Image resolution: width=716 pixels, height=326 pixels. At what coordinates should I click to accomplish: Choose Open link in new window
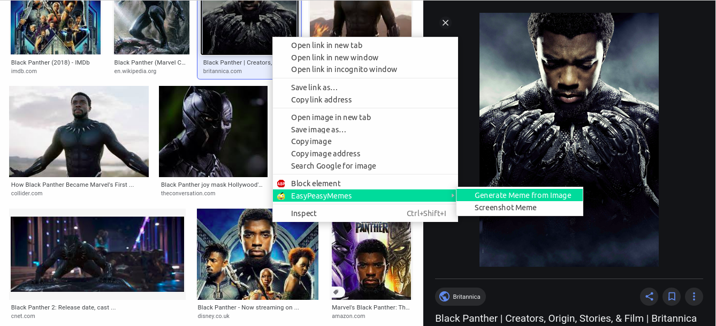365,58
